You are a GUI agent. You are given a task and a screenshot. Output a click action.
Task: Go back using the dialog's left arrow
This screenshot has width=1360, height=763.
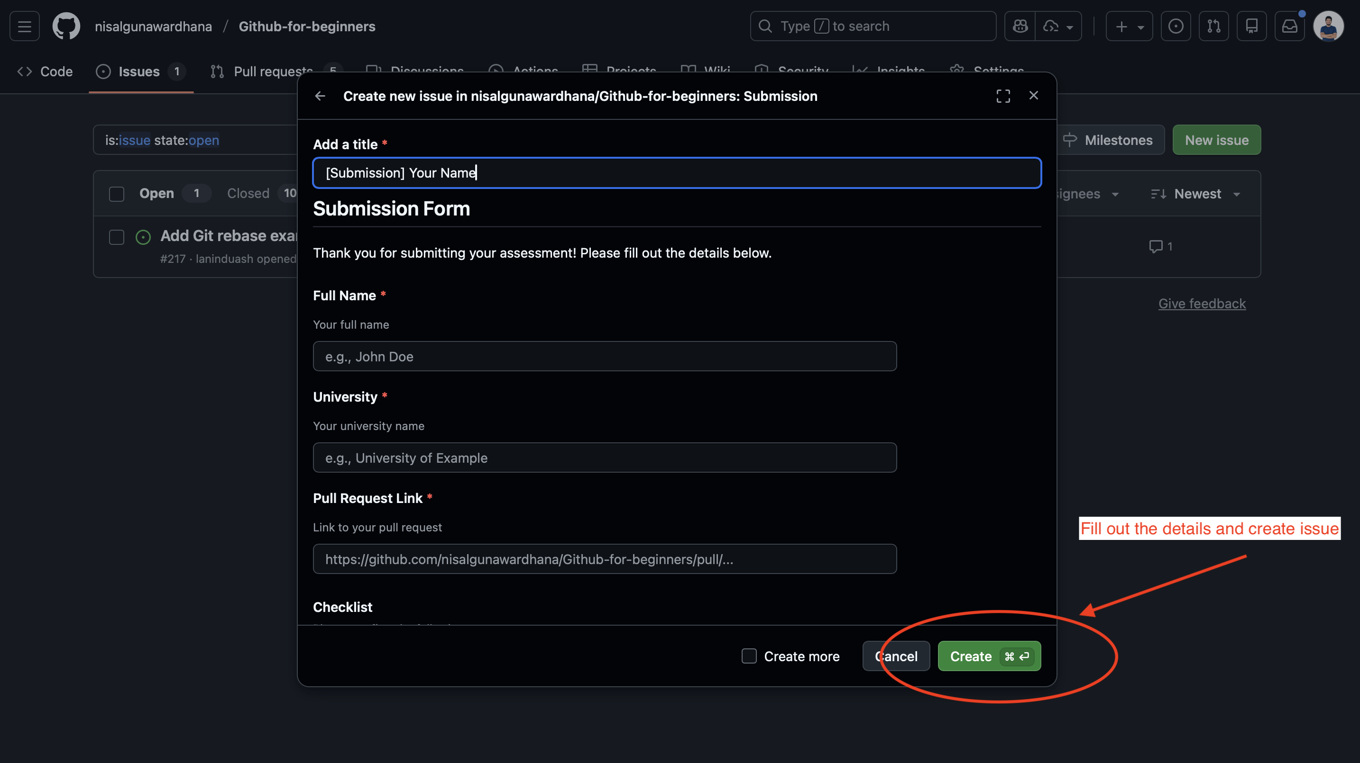[320, 96]
